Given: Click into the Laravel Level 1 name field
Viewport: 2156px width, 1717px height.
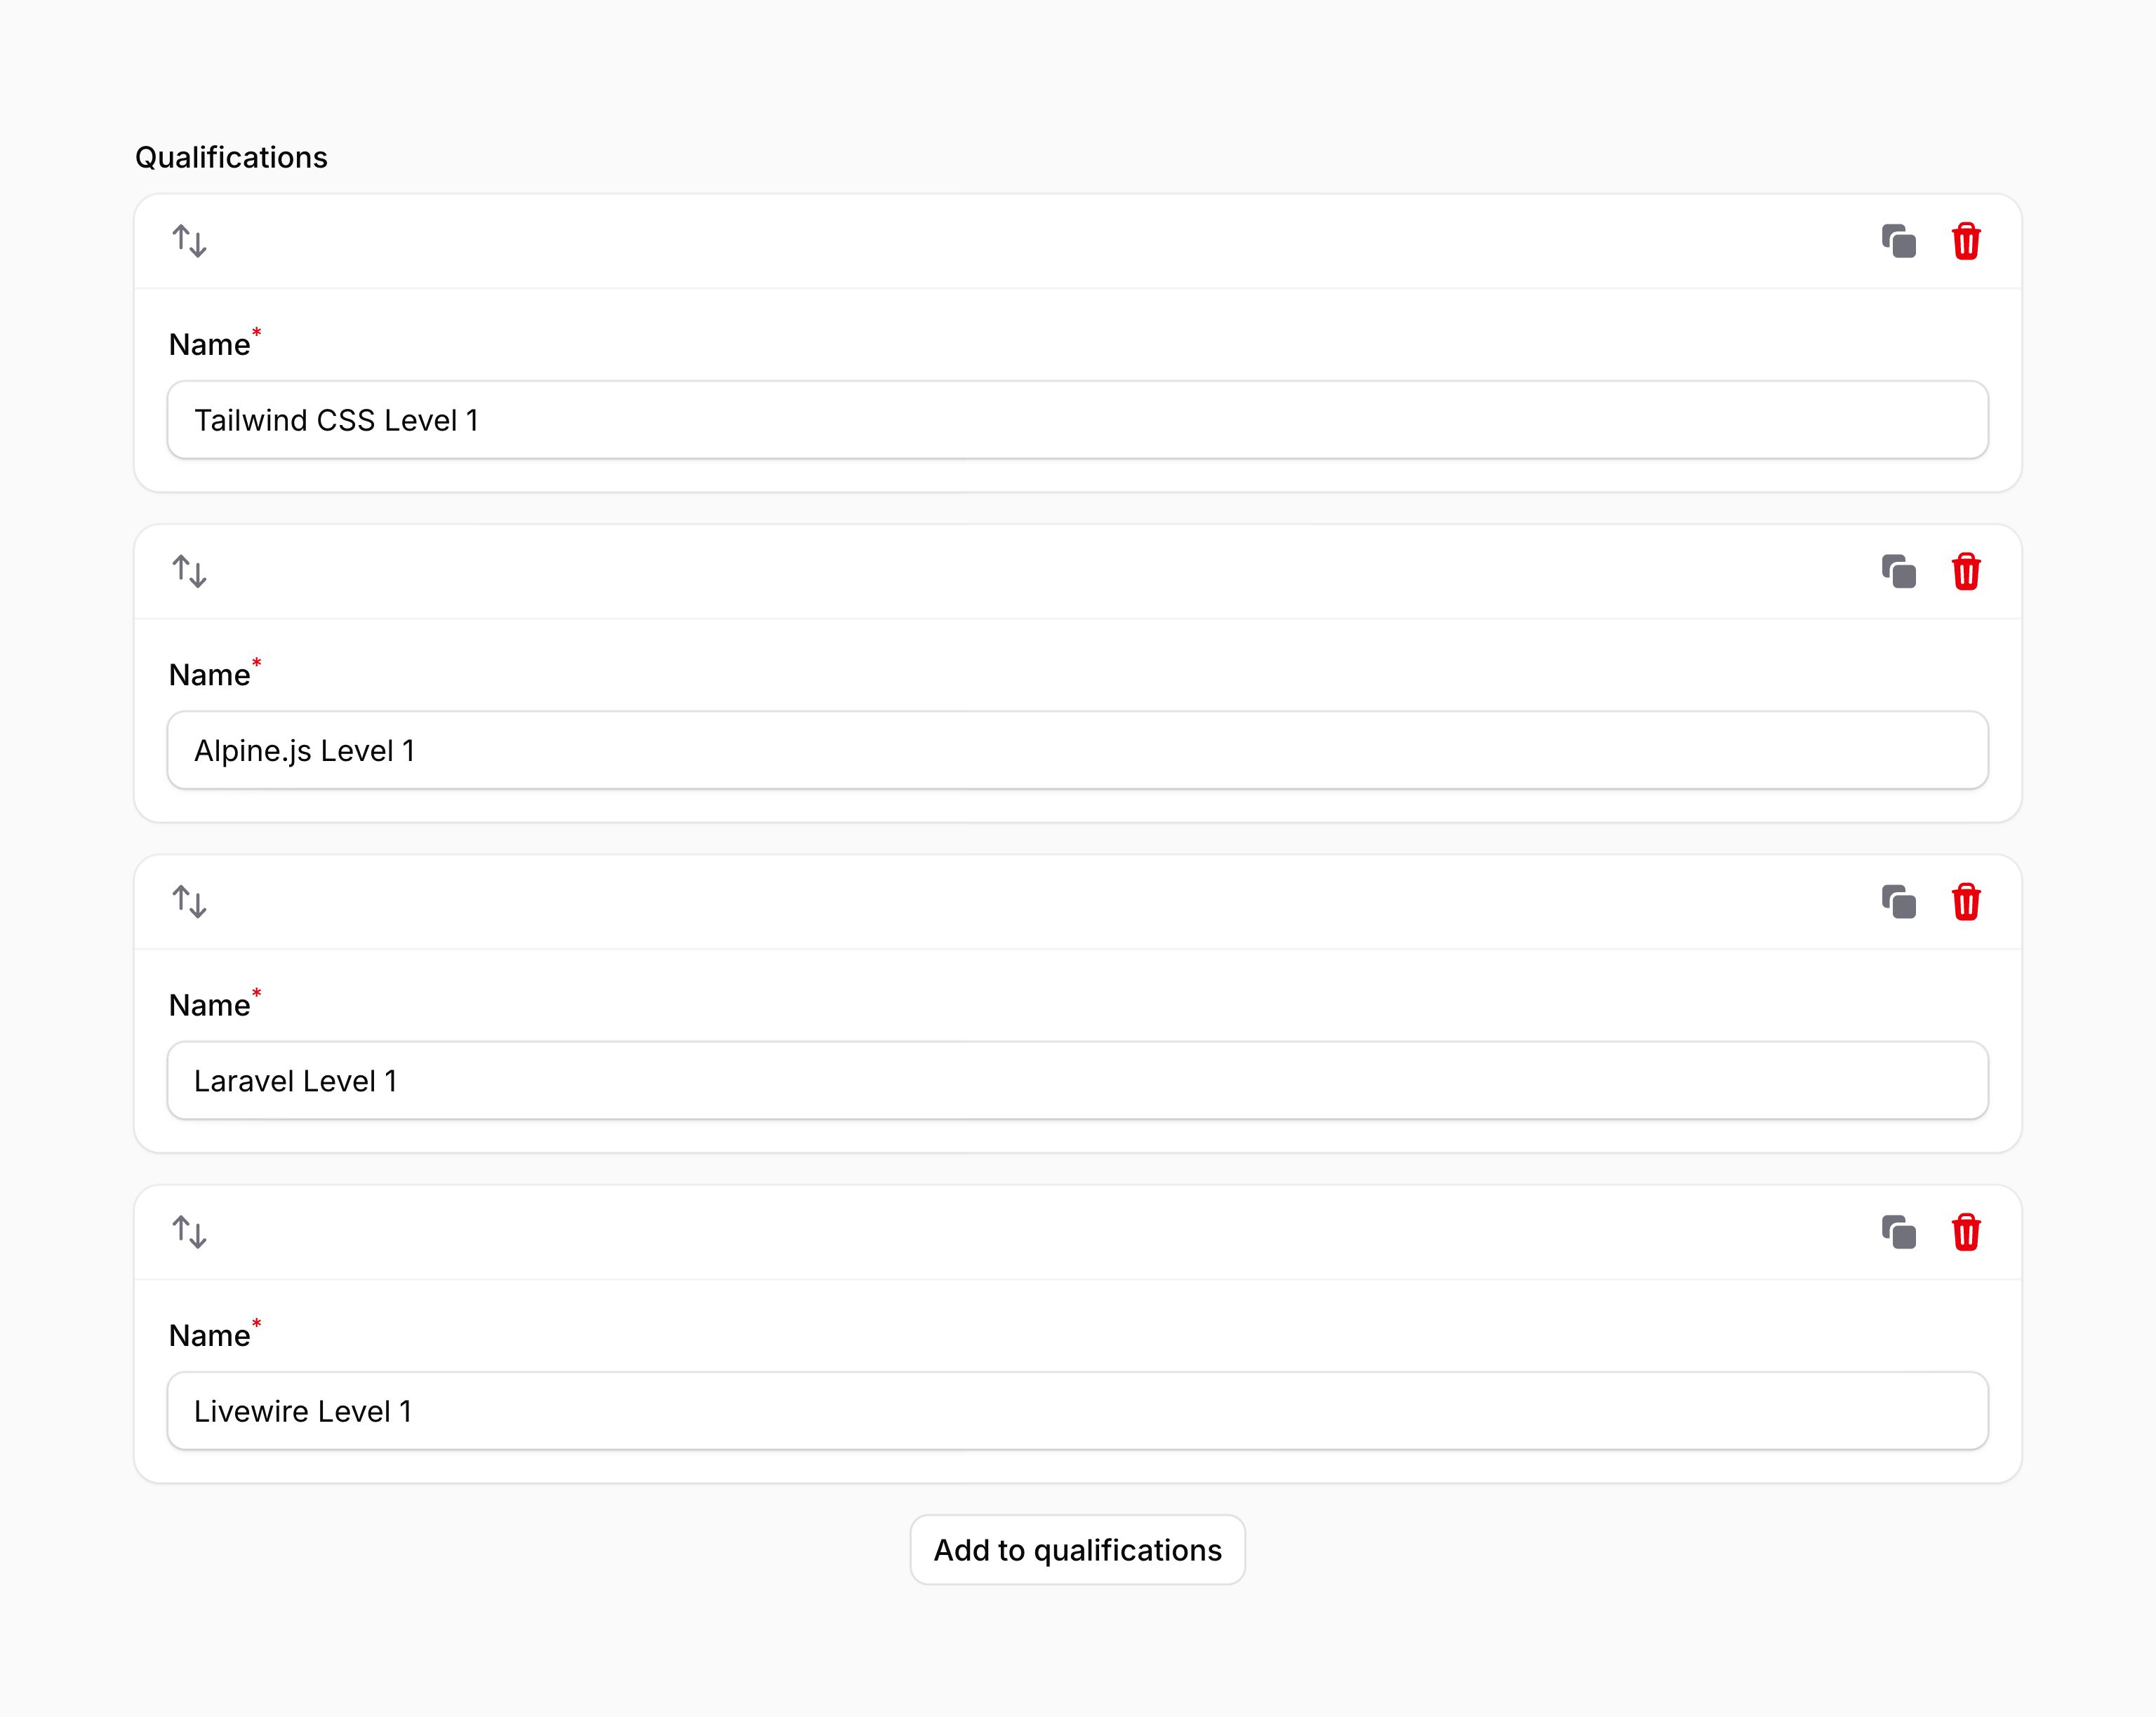Looking at the screenshot, I should 1077,1080.
